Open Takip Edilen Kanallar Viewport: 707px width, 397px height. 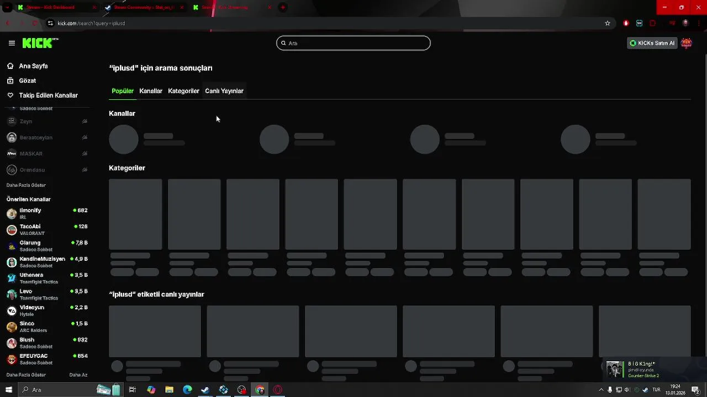click(x=49, y=95)
